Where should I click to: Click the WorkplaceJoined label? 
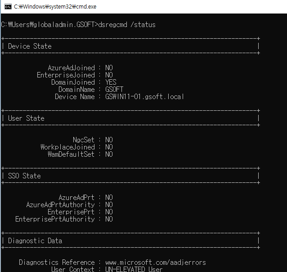coord(68,147)
